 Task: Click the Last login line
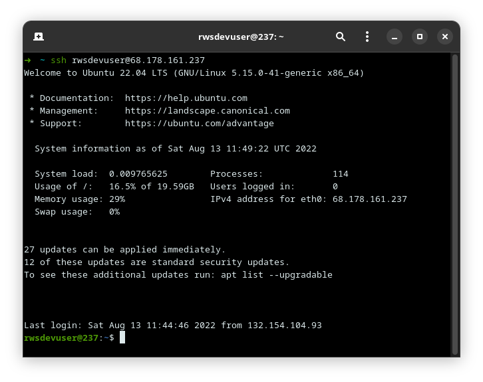click(x=173, y=325)
